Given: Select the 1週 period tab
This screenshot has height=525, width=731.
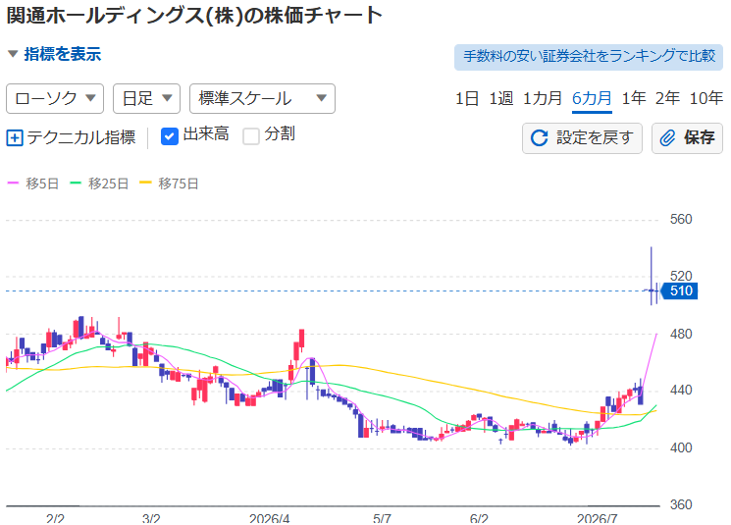Looking at the screenshot, I should (x=501, y=98).
